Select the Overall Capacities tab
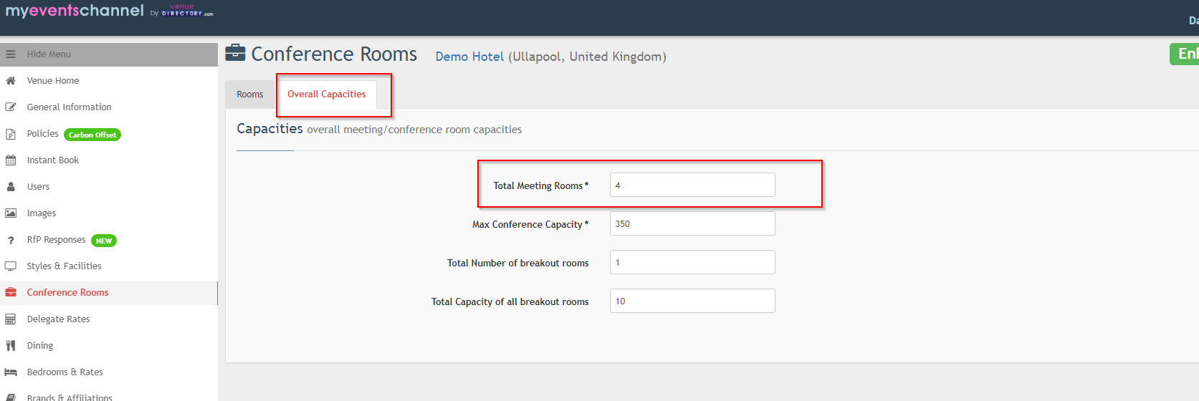Screen dimensions: 1199x401 point(327,95)
